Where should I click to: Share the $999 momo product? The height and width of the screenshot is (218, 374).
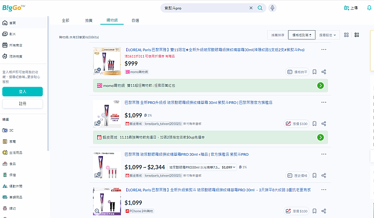pos(324,72)
